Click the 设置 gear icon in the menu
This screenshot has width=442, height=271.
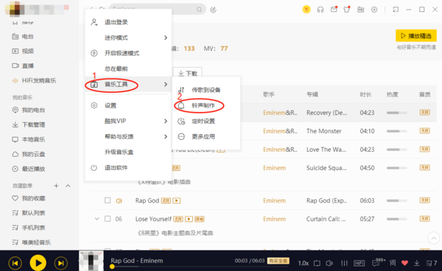point(94,105)
